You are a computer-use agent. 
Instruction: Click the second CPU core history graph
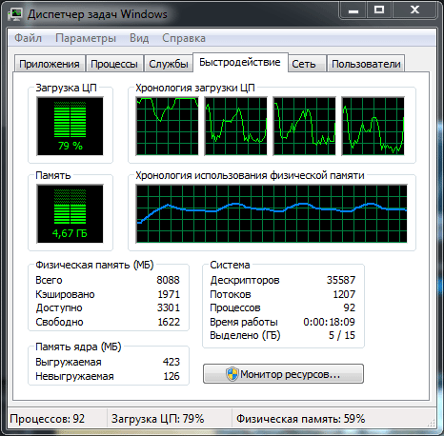click(235, 127)
